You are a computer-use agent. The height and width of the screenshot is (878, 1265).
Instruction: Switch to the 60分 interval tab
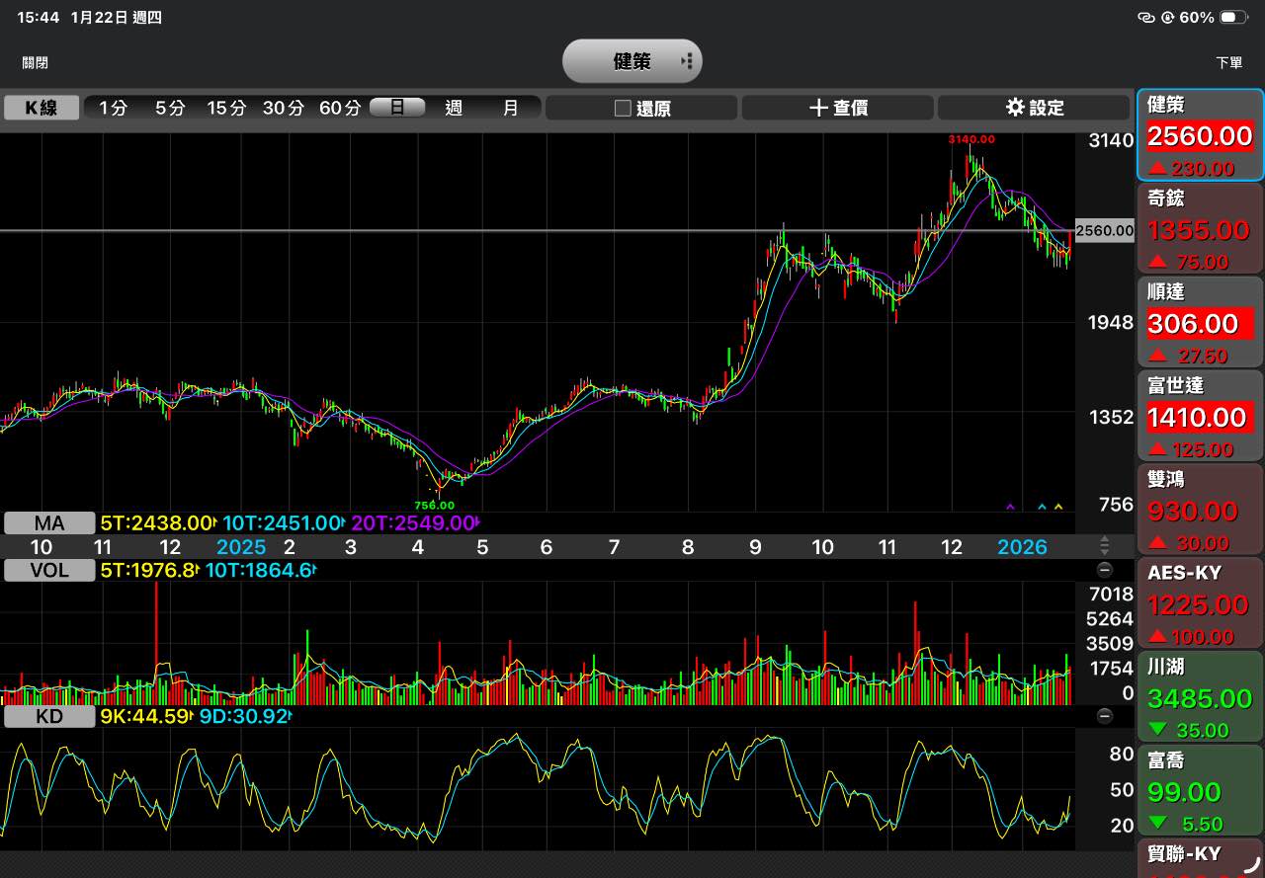click(339, 108)
